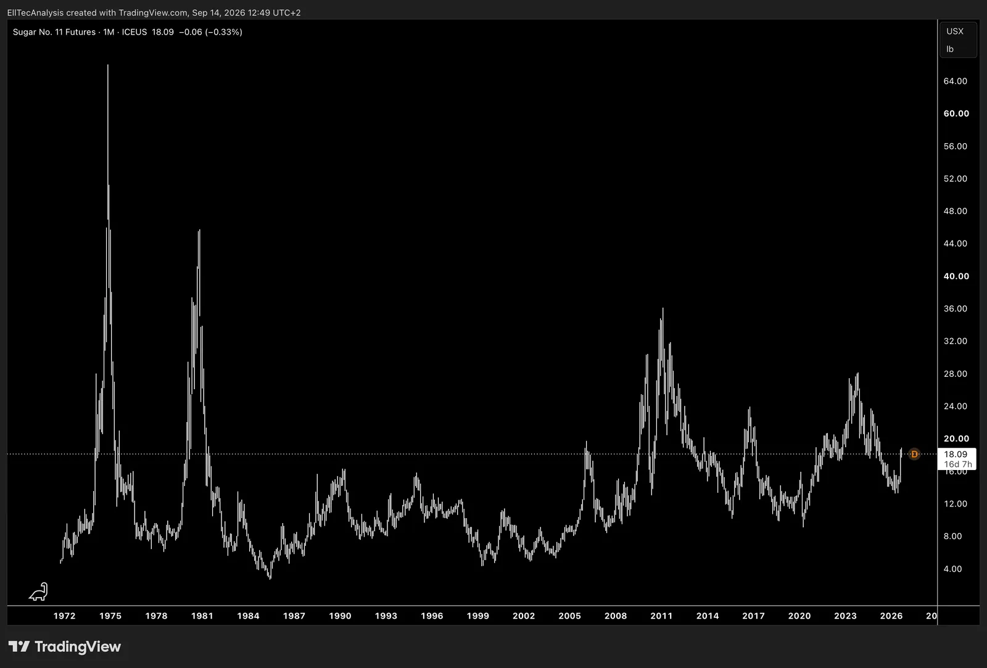Viewport: 987px width, 668px height.
Task: Click 12.00 on the price axis
Action: 956,504
